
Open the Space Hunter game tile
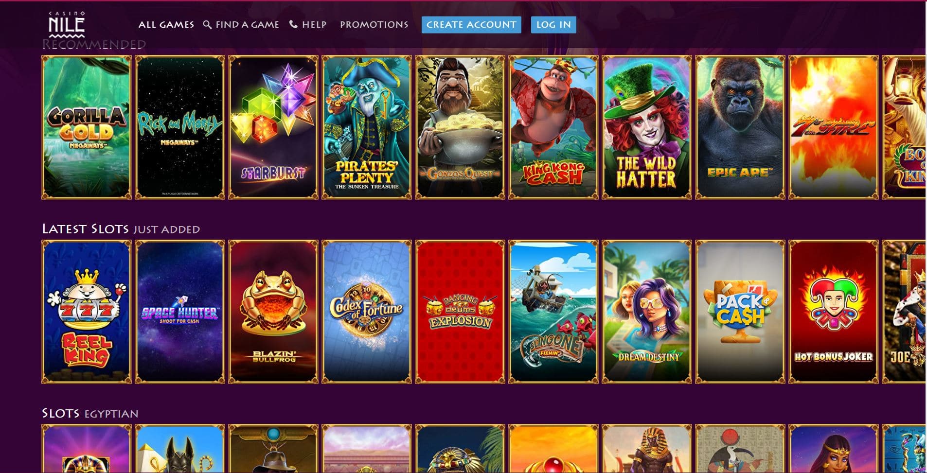pyautogui.click(x=180, y=312)
